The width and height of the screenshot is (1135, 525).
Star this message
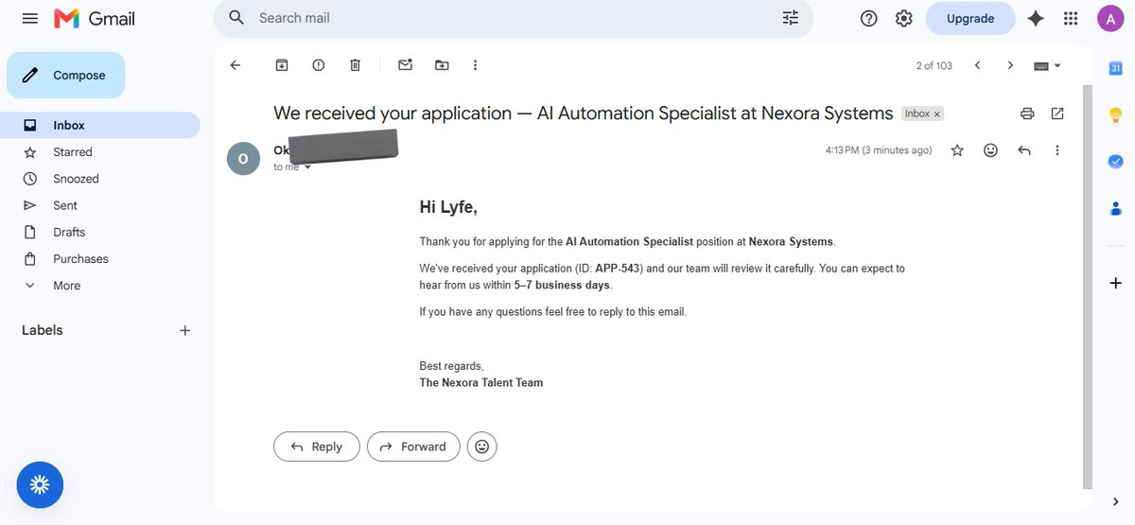point(957,150)
